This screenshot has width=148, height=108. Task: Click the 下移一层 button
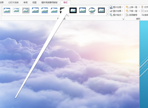(x=132, y=11)
